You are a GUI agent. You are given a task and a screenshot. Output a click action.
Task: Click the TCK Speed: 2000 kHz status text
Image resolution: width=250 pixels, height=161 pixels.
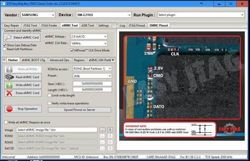[219, 157]
